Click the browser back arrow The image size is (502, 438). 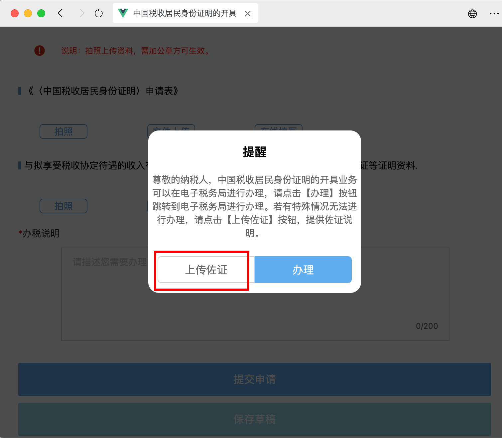point(60,13)
